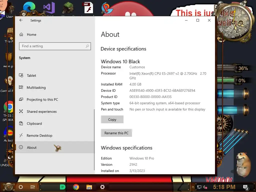Image resolution: width=256 pixels, height=192 pixels.
Task: Open the Multitasking settings
Action: tap(55, 87)
